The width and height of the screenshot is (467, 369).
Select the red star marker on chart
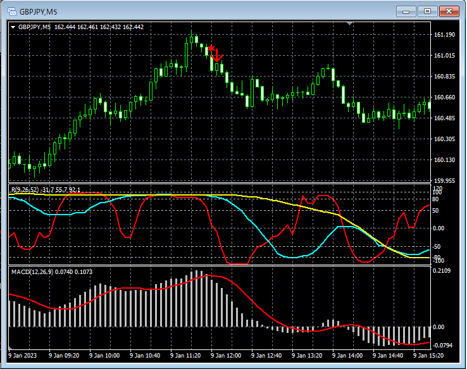click(x=211, y=48)
